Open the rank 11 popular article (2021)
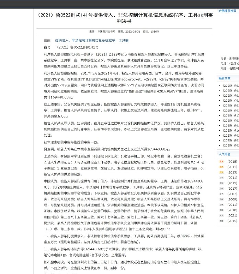Image resolution: width=239 pixels, height=274 pixels. click(232, 216)
